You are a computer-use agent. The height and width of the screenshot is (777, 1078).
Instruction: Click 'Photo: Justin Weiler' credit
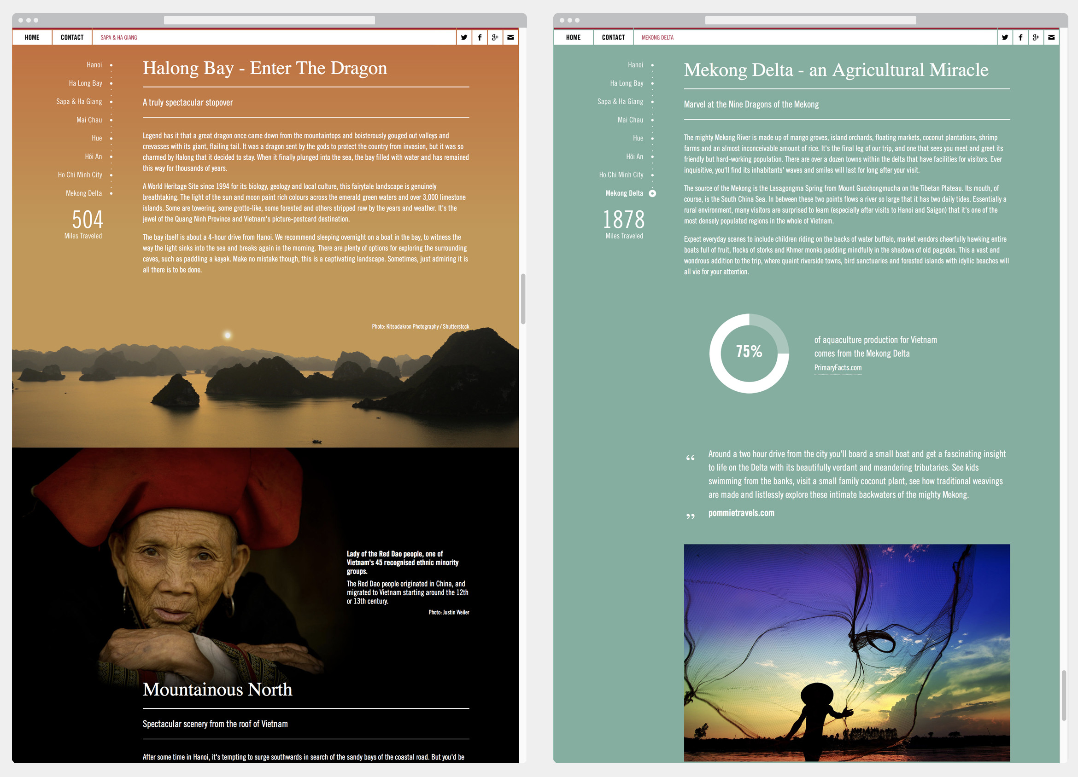449,612
